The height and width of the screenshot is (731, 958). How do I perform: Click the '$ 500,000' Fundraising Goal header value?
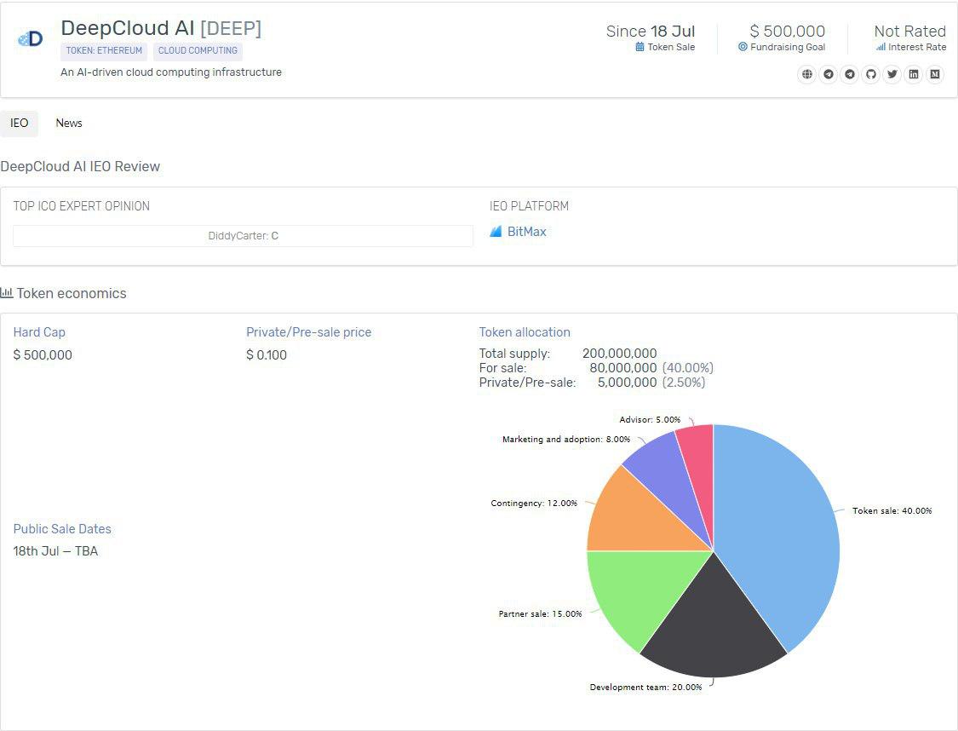point(787,32)
